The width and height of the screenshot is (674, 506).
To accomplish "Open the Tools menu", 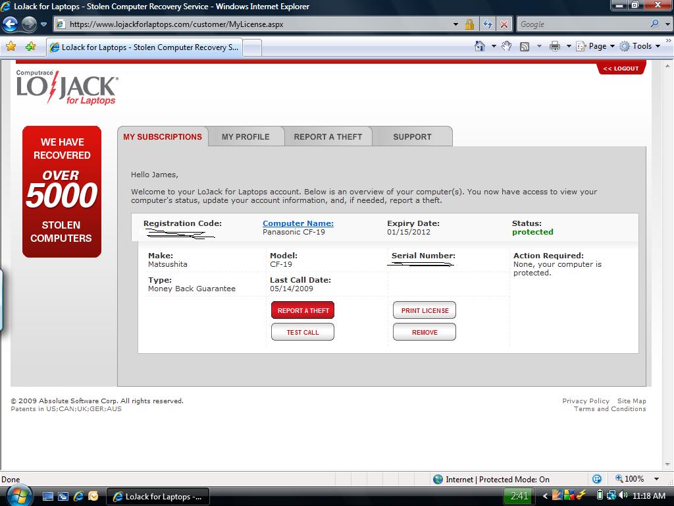I will pos(640,46).
